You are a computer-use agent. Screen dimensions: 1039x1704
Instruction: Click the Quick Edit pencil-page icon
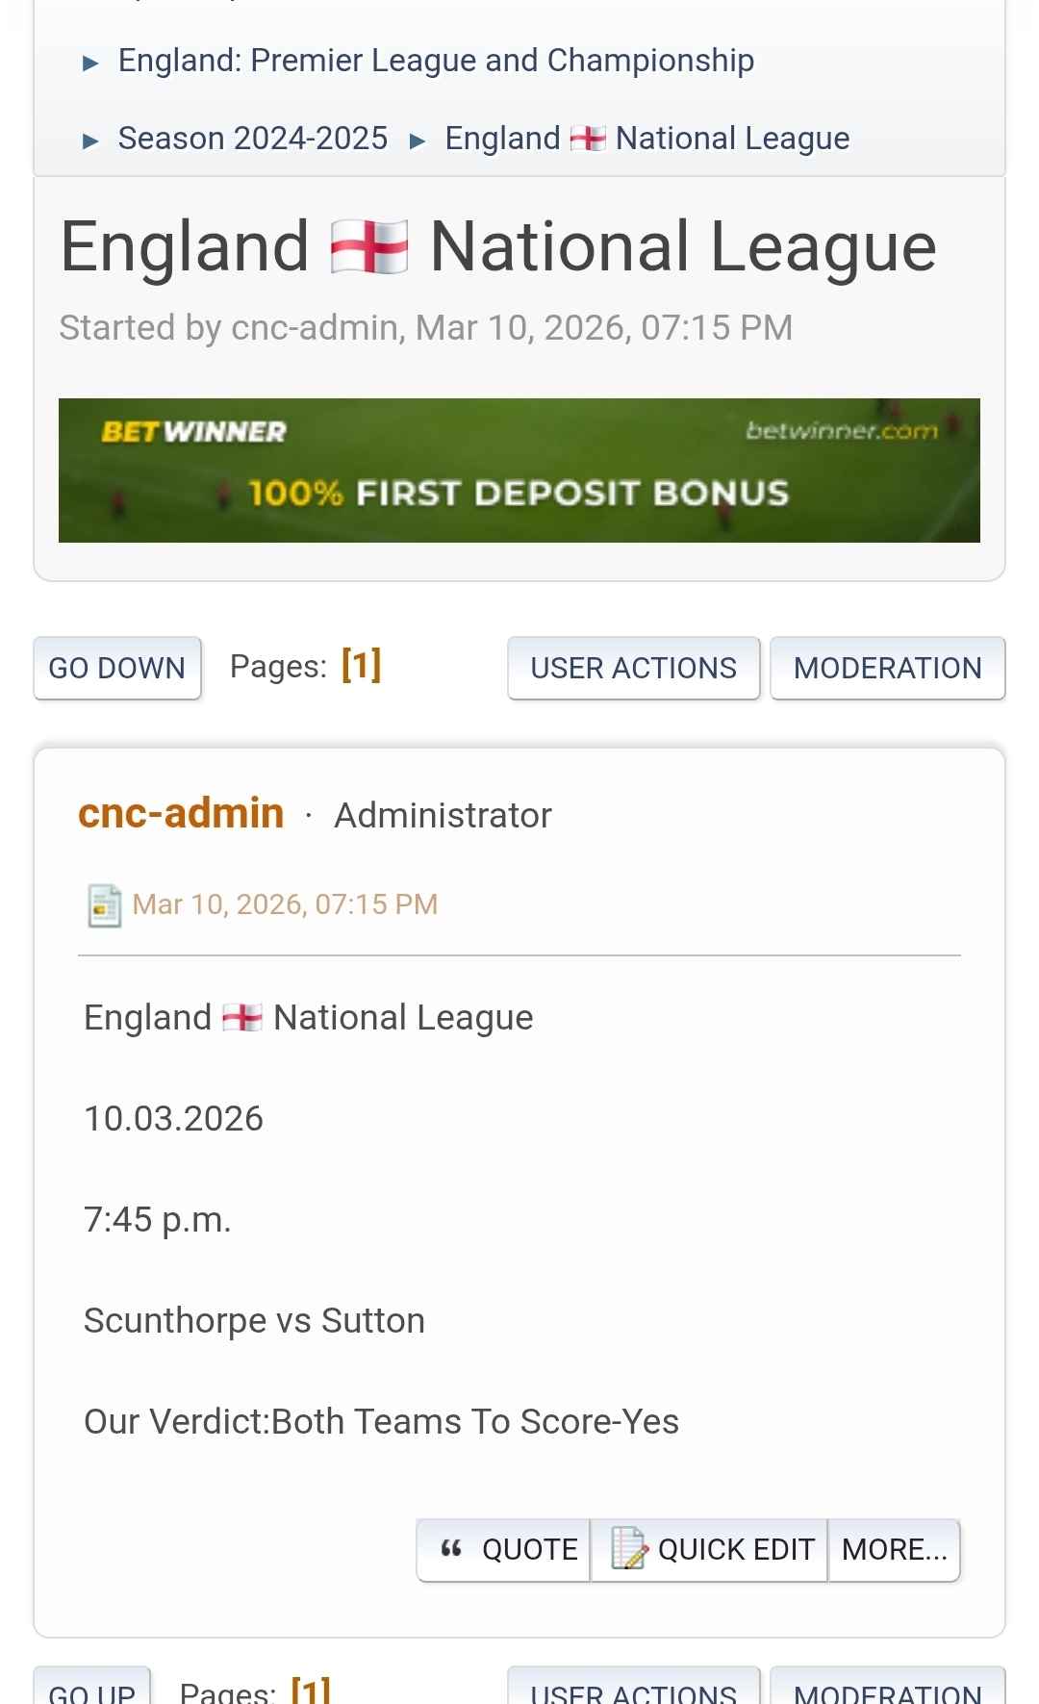point(629,1548)
